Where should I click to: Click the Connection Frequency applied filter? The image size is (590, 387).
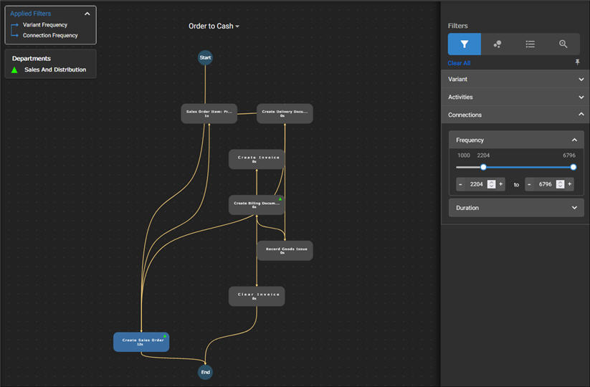tap(50, 36)
